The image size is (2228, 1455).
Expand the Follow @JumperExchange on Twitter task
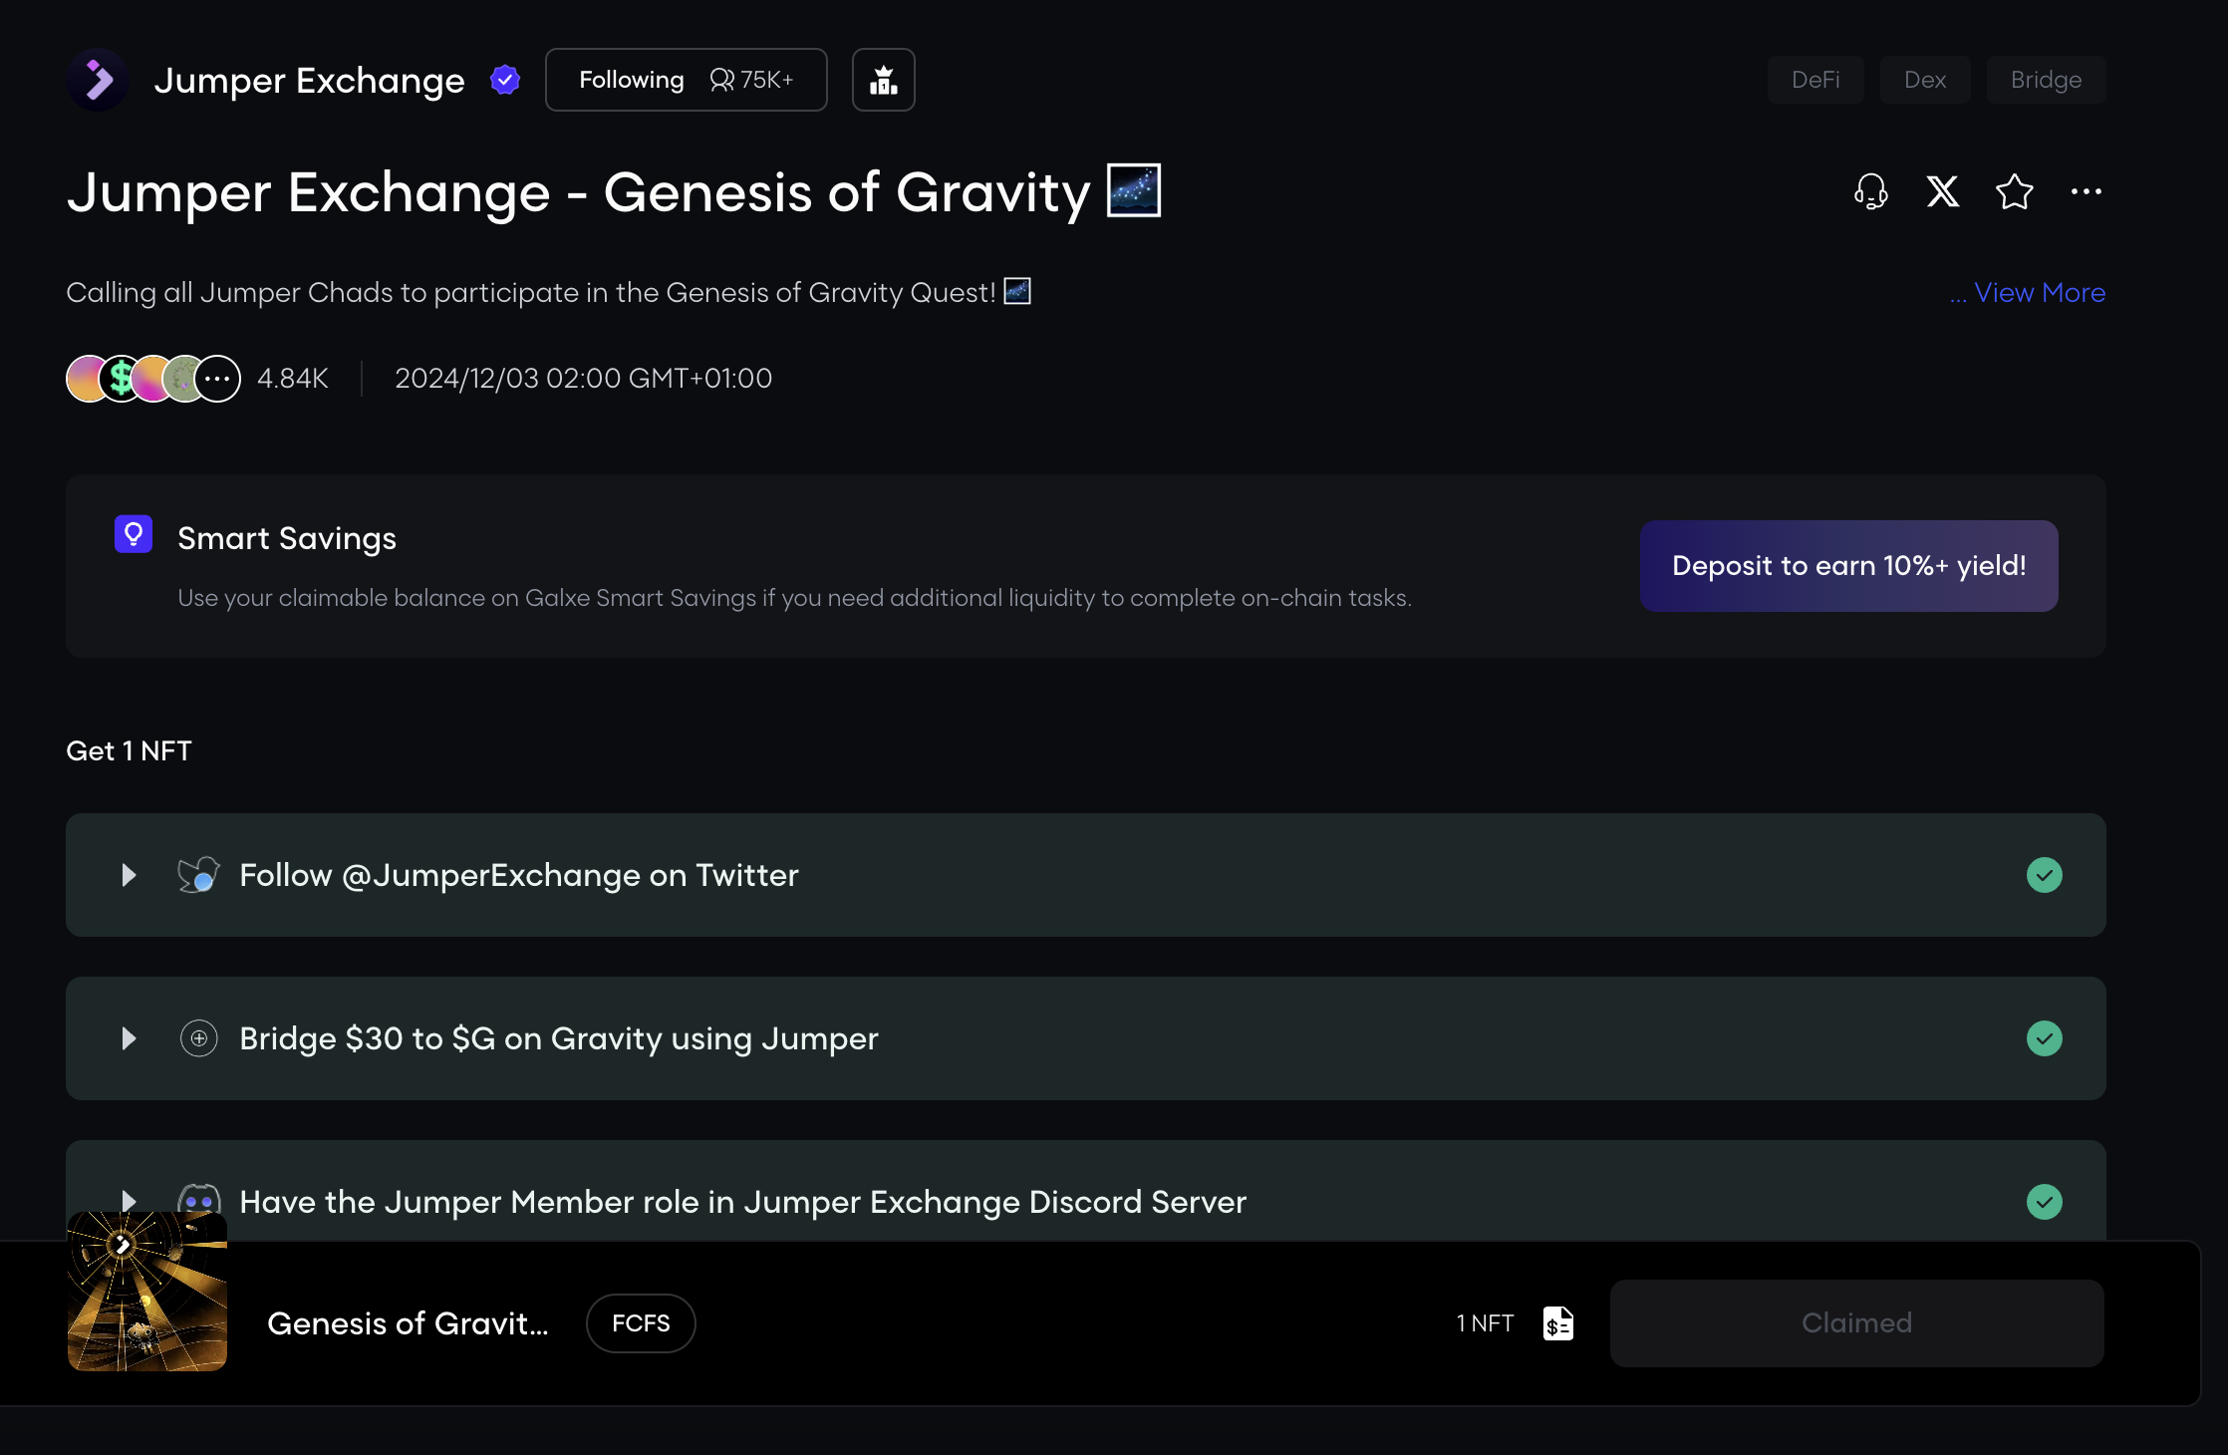pyautogui.click(x=129, y=875)
